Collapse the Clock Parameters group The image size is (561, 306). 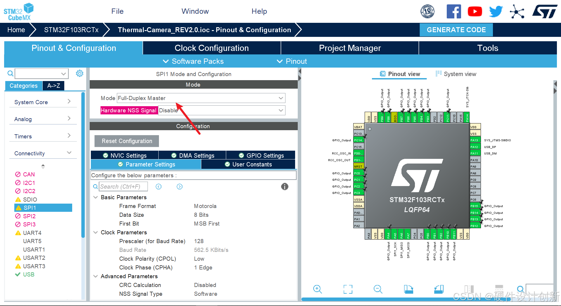[x=95, y=233]
